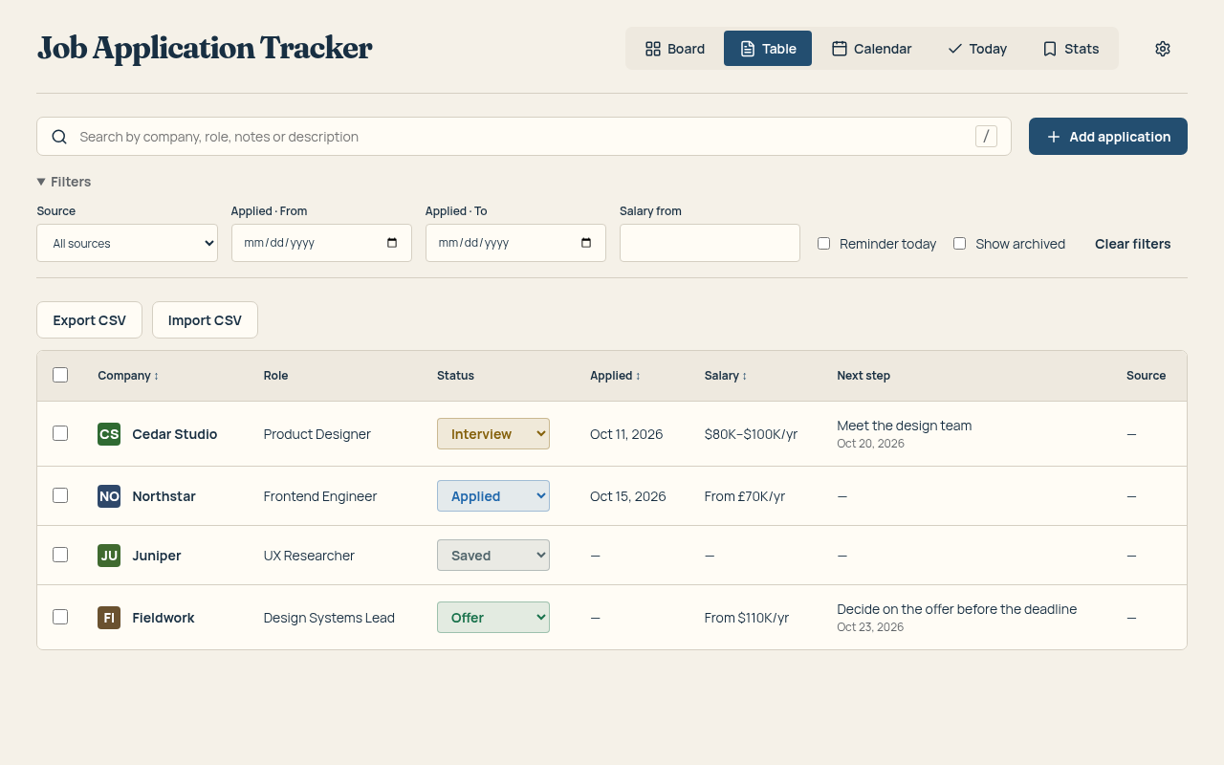Click the slash shortcut key badge
This screenshot has height=765, width=1224.
[x=986, y=137]
